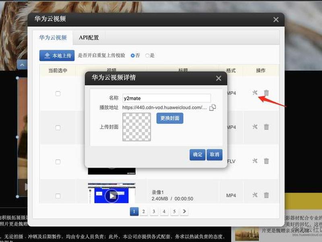The image size is (322, 242).
Task: Go to page 3
Action: pos(154,211)
